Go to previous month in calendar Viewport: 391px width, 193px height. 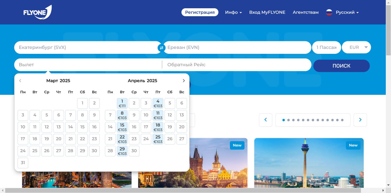click(20, 81)
